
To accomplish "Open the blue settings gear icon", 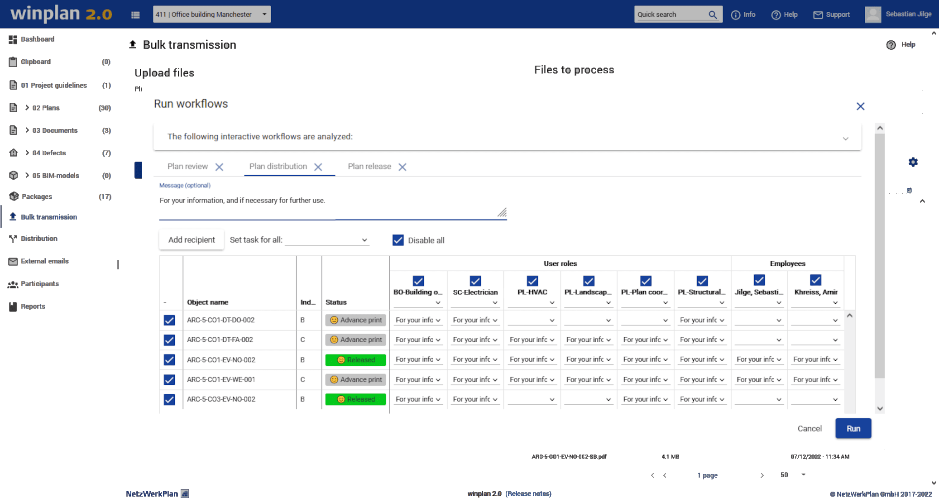I will tap(913, 162).
